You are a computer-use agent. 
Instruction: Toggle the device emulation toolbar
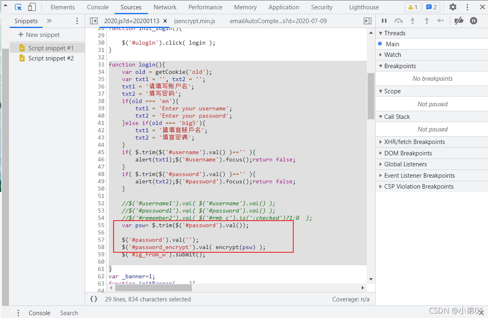tap(32, 7)
